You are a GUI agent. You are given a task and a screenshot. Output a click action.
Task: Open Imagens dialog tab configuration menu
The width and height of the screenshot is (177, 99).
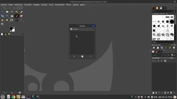pos(94,29)
